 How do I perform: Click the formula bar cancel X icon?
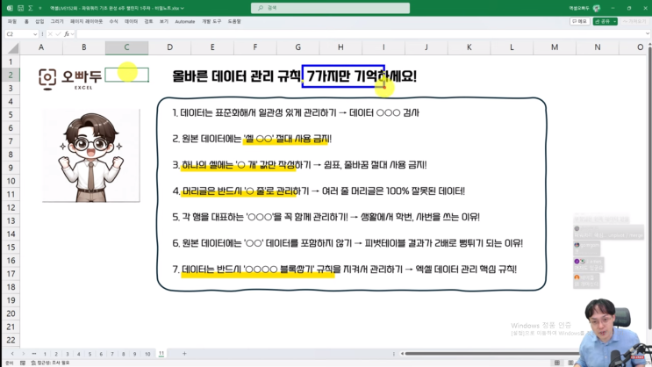50,34
